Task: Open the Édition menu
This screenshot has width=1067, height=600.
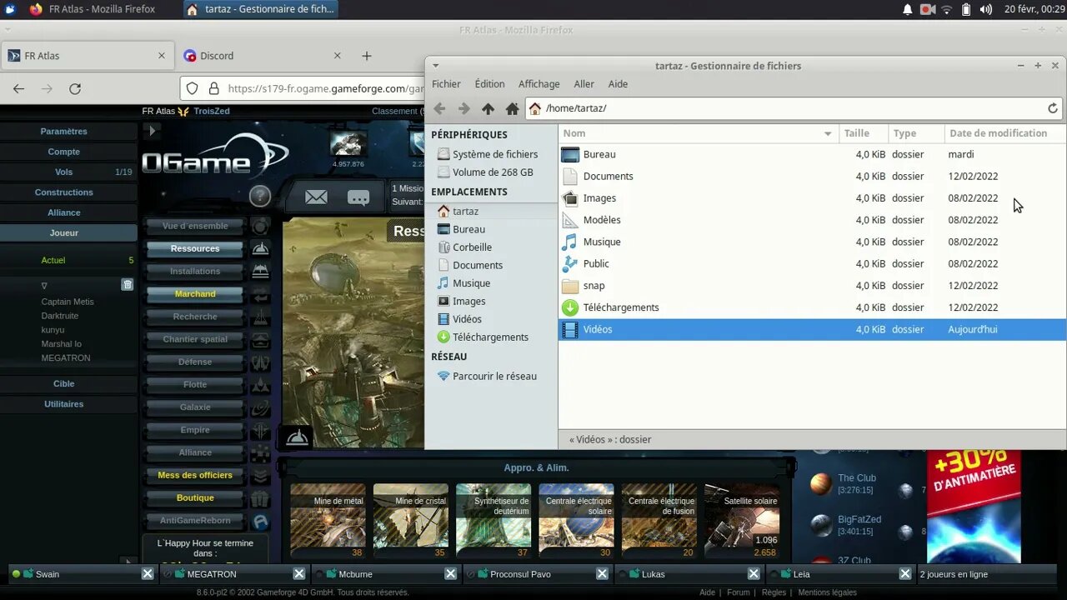Action: tap(489, 84)
